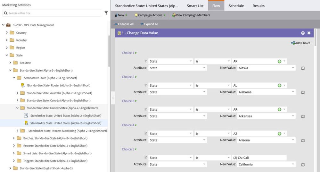Click the filter funnel icon beside tree search
Viewport: 320px width, 172px height.
pos(106,13)
